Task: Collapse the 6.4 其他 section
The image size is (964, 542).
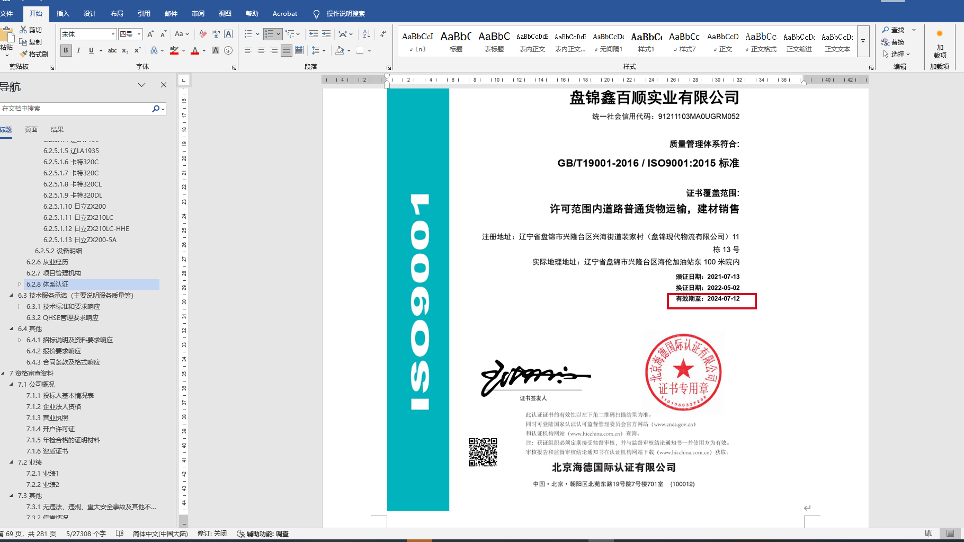Action: tap(11, 329)
